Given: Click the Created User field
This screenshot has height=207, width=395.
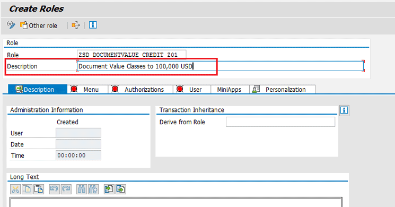Looking at the screenshot, I should [x=78, y=133].
